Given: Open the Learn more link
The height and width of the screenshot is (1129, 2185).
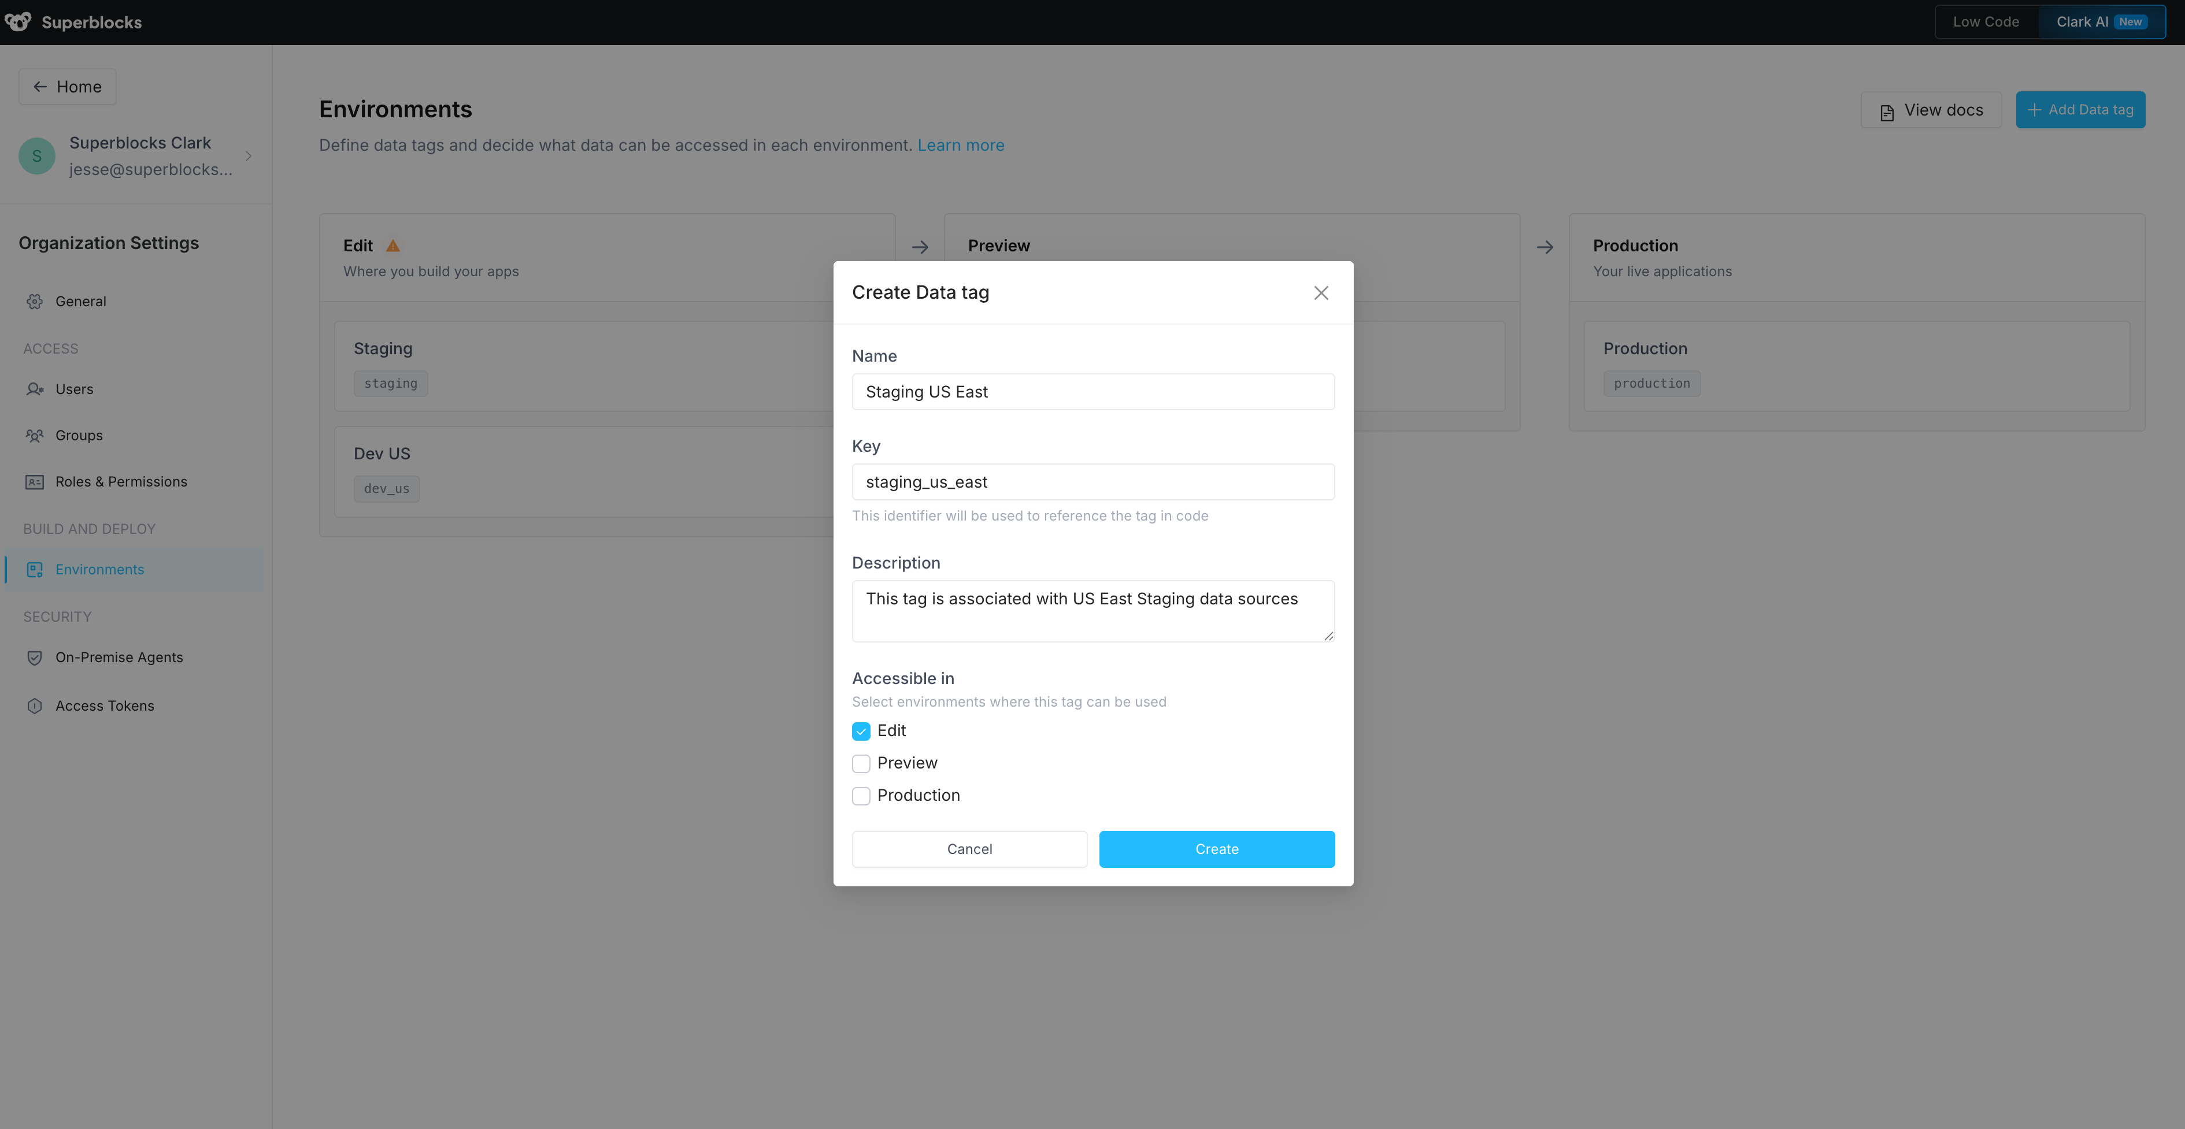Looking at the screenshot, I should click(960, 145).
